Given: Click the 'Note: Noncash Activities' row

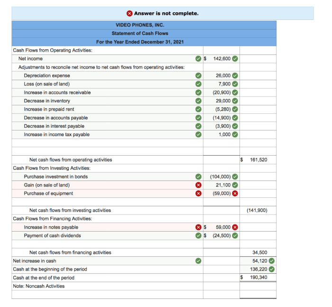Looking at the screenshot, I should [x=144, y=286].
